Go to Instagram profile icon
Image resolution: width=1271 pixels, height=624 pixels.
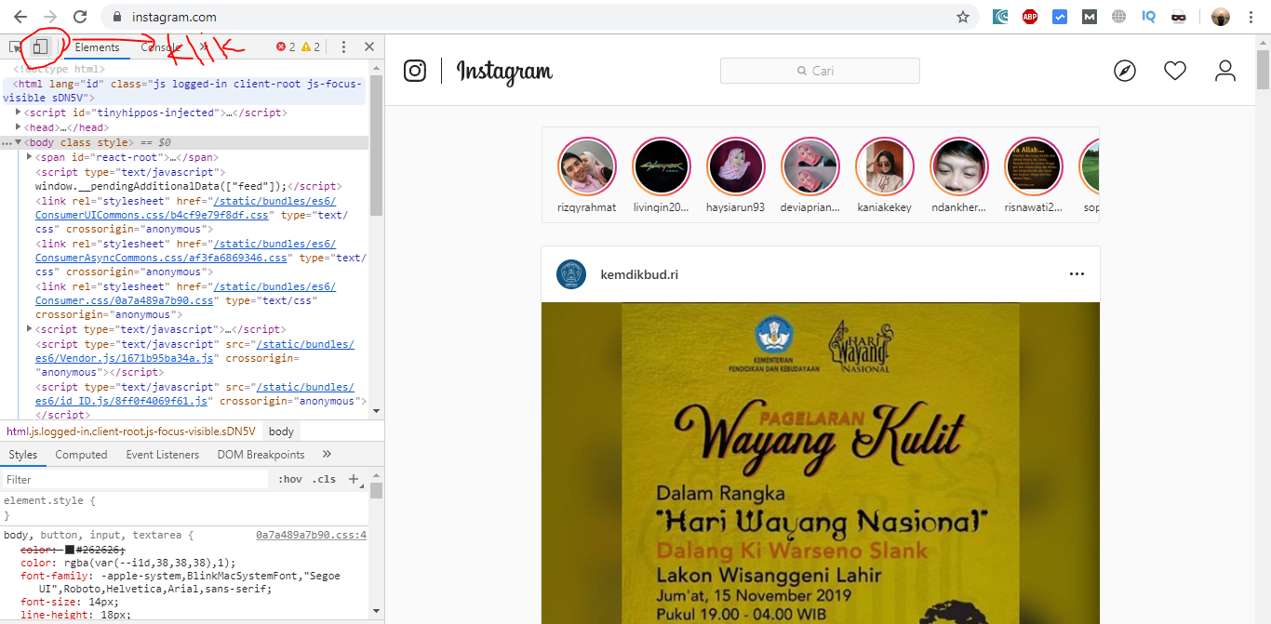(x=1225, y=71)
